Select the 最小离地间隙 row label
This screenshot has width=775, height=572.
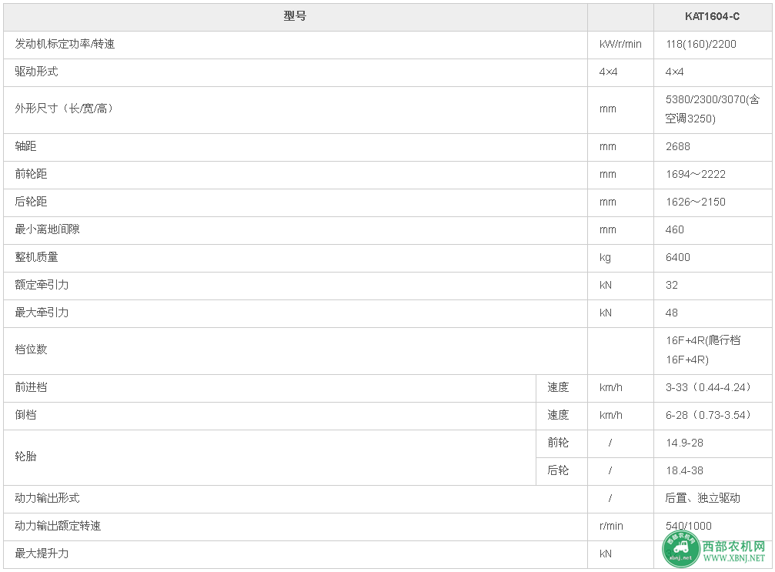[x=48, y=229]
